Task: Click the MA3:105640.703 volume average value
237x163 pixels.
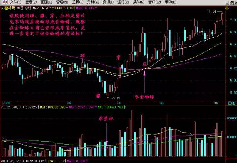Action: point(110,107)
